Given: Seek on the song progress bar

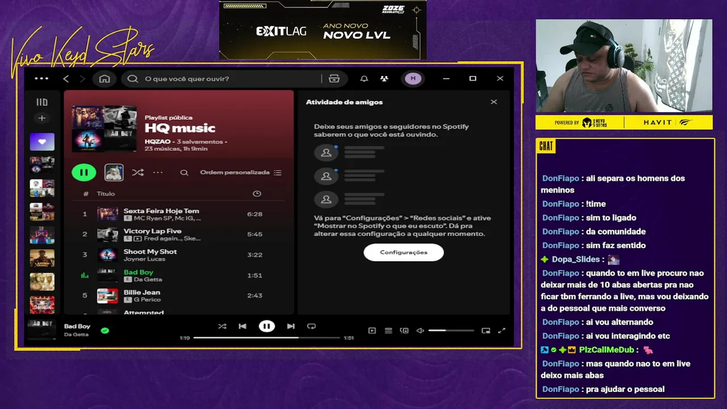Looking at the screenshot, I should tap(266, 337).
